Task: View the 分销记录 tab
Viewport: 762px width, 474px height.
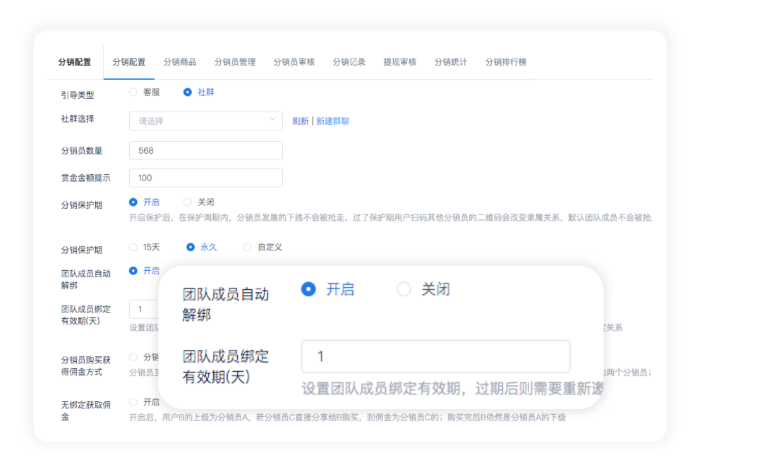Action: pyautogui.click(x=349, y=61)
